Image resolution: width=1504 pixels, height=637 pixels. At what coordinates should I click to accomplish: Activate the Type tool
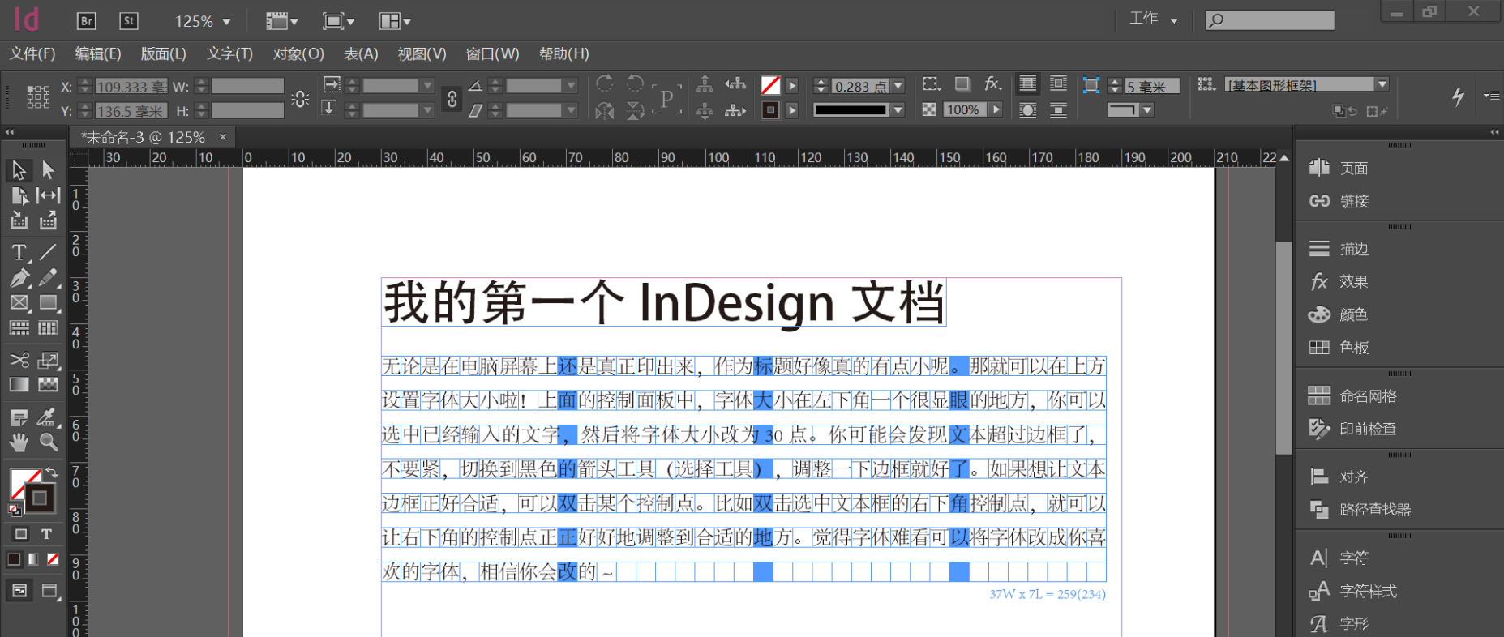click(19, 253)
